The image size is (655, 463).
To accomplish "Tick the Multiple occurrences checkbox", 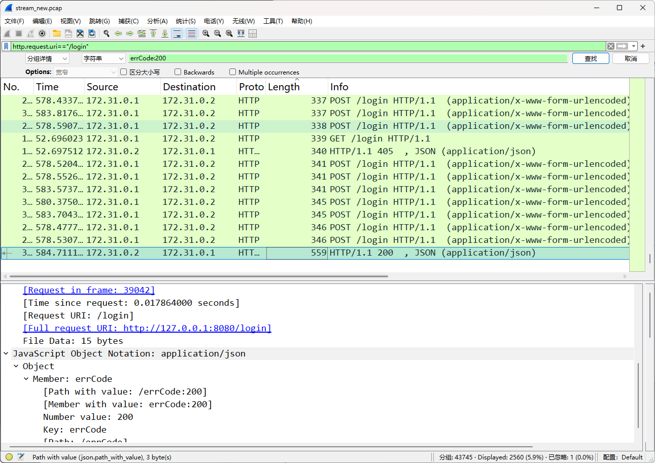I will pyautogui.click(x=232, y=72).
